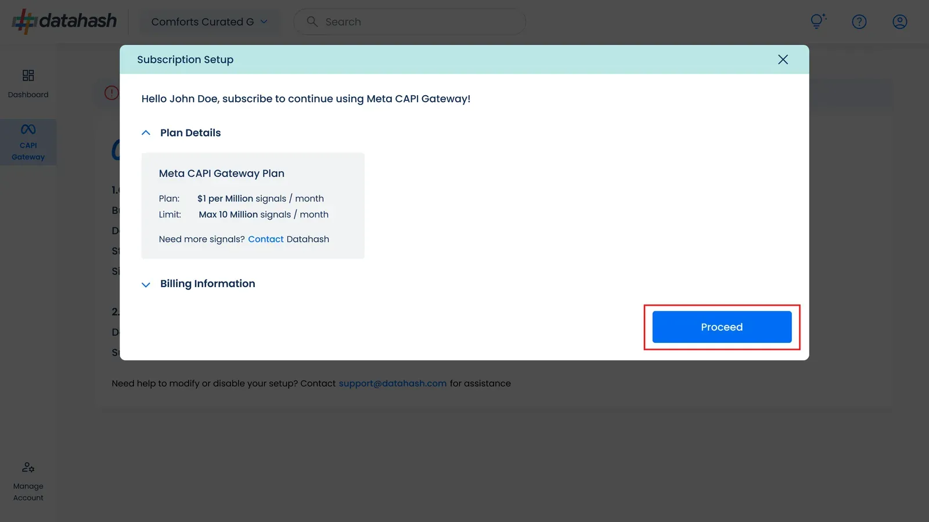Click the '$1 per Million signals / month' text
This screenshot has width=929, height=522.
coord(261,198)
